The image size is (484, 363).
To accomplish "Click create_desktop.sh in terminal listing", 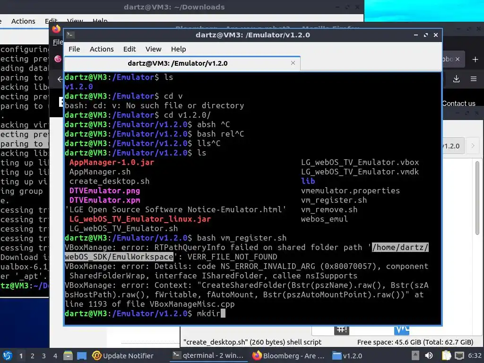I will coord(109,181).
